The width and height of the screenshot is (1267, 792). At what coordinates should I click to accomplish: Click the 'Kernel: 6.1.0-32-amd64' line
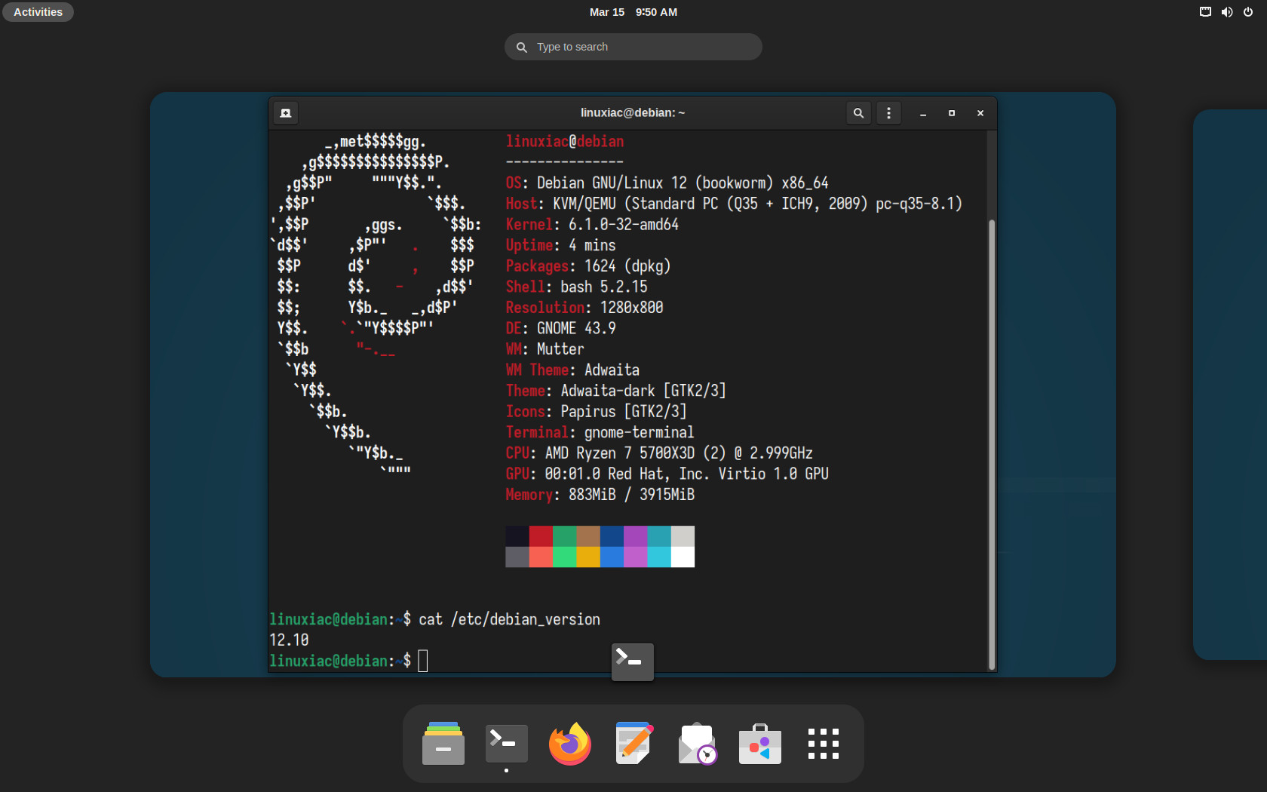(592, 225)
